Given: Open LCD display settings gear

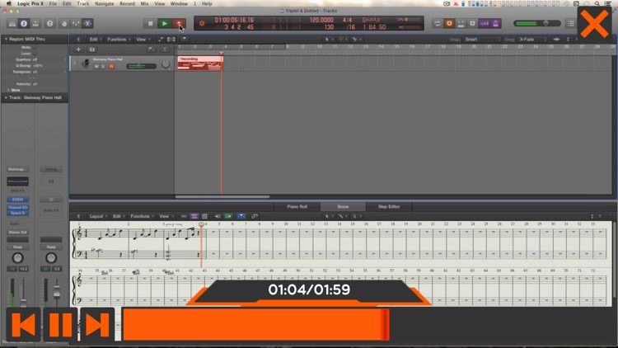Looking at the screenshot, I should coord(202,24).
